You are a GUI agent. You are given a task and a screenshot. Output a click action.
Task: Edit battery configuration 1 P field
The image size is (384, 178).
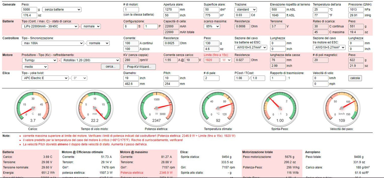[x=151, y=26]
